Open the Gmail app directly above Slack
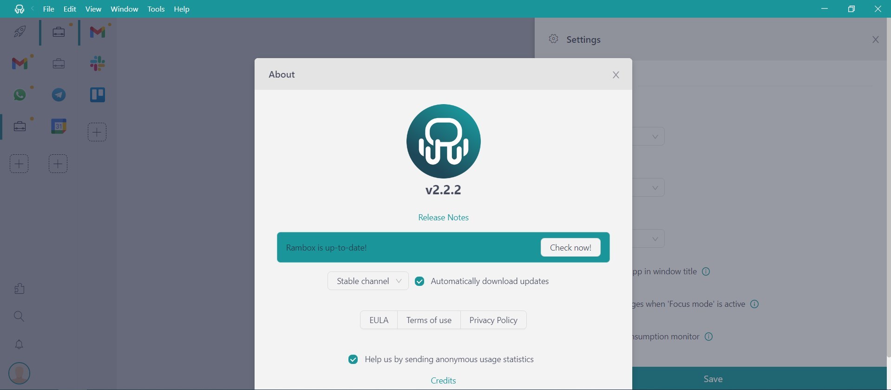The height and width of the screenshot is (390, 891). (x=98, y=32)
